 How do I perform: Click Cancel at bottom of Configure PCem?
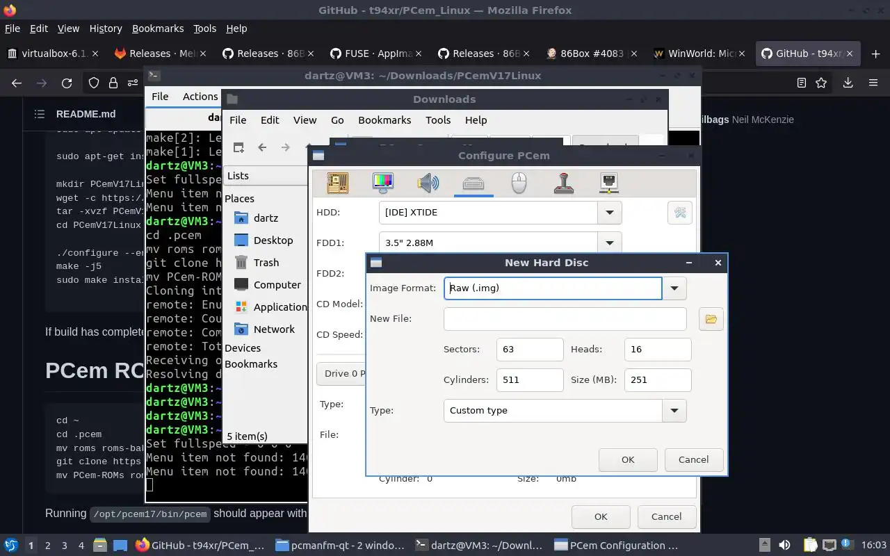[x=666, y=516]
